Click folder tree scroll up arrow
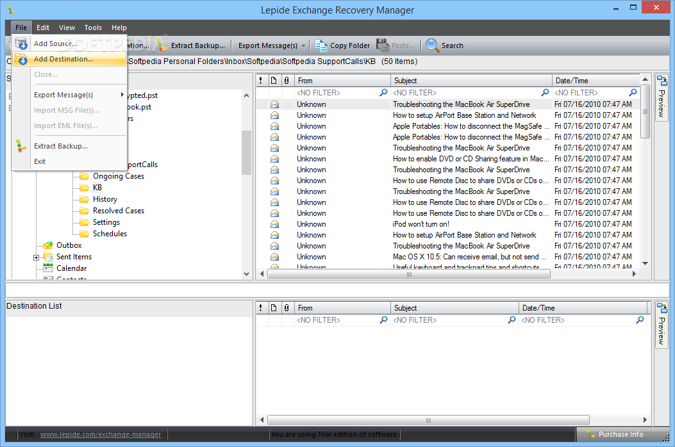 tap(246, 95)
